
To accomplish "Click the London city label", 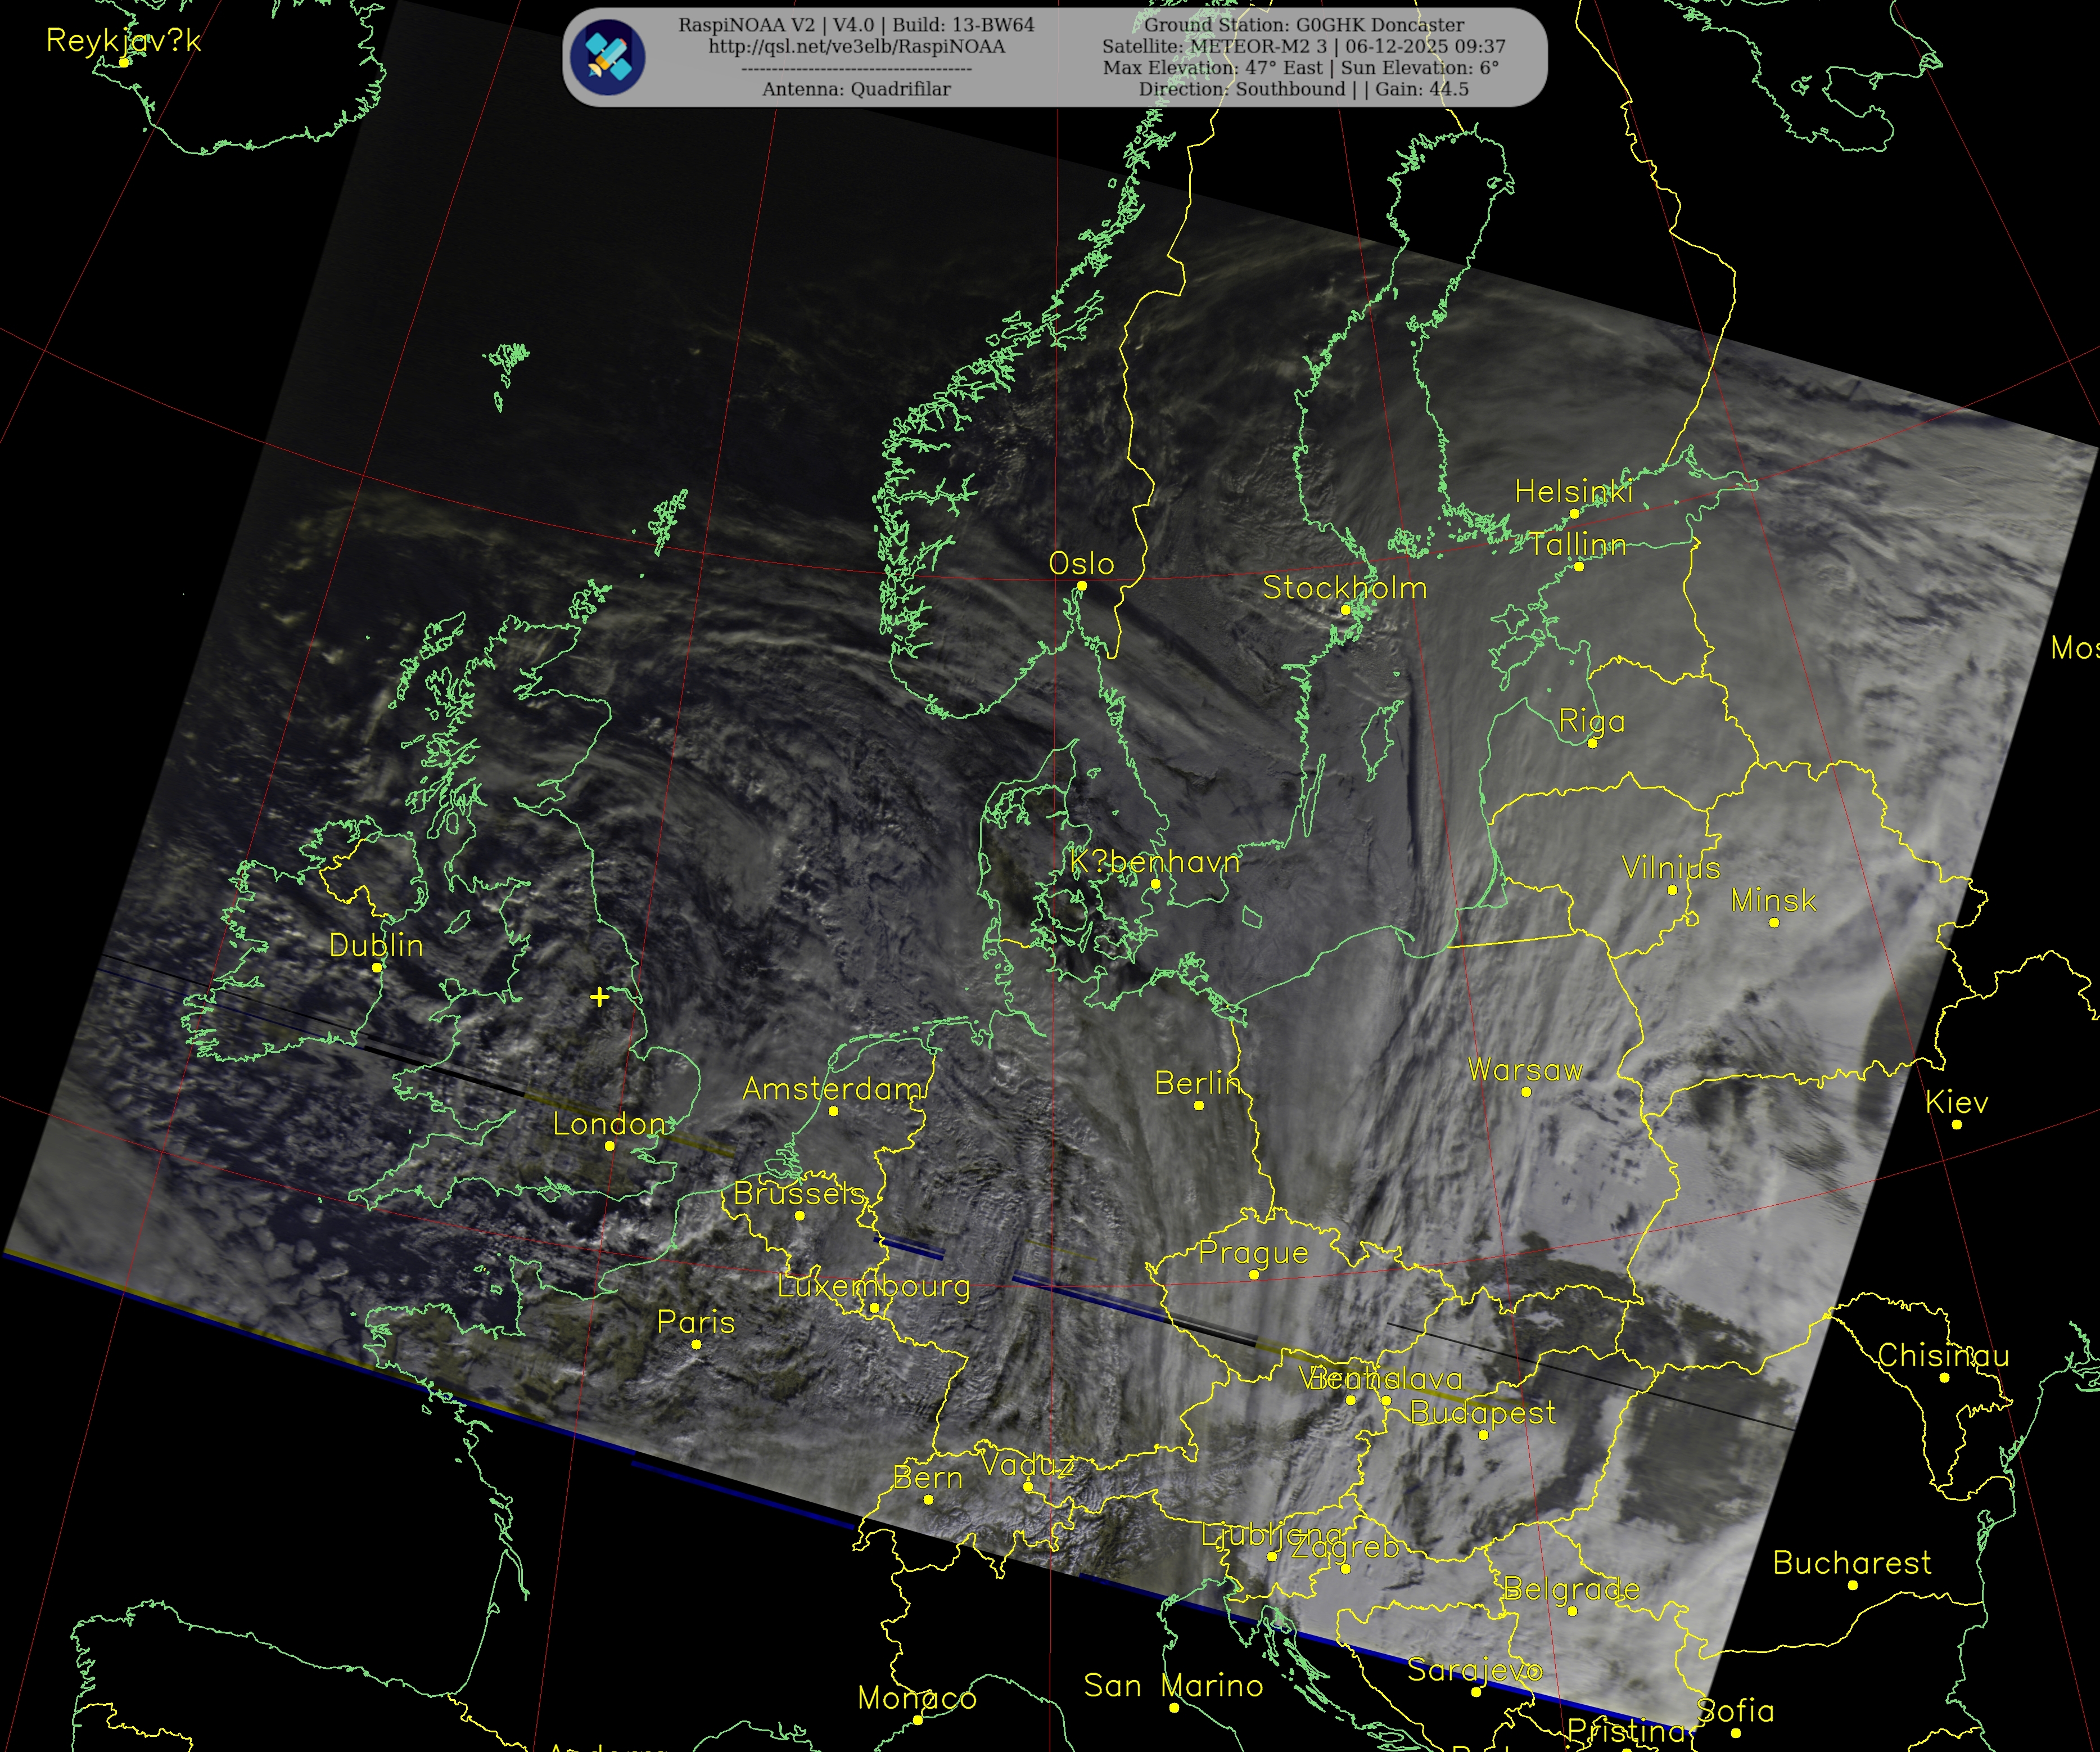I will [x=609, y=1124].
